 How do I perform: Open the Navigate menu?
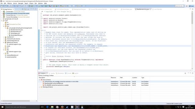tap(21, 3)
